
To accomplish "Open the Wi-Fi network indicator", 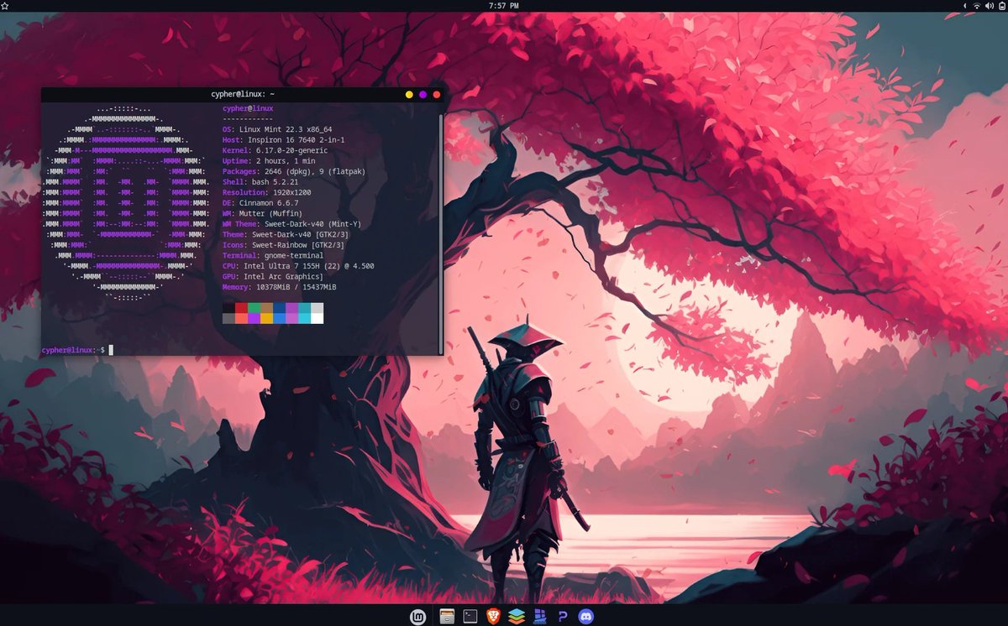I will [977, 6].
